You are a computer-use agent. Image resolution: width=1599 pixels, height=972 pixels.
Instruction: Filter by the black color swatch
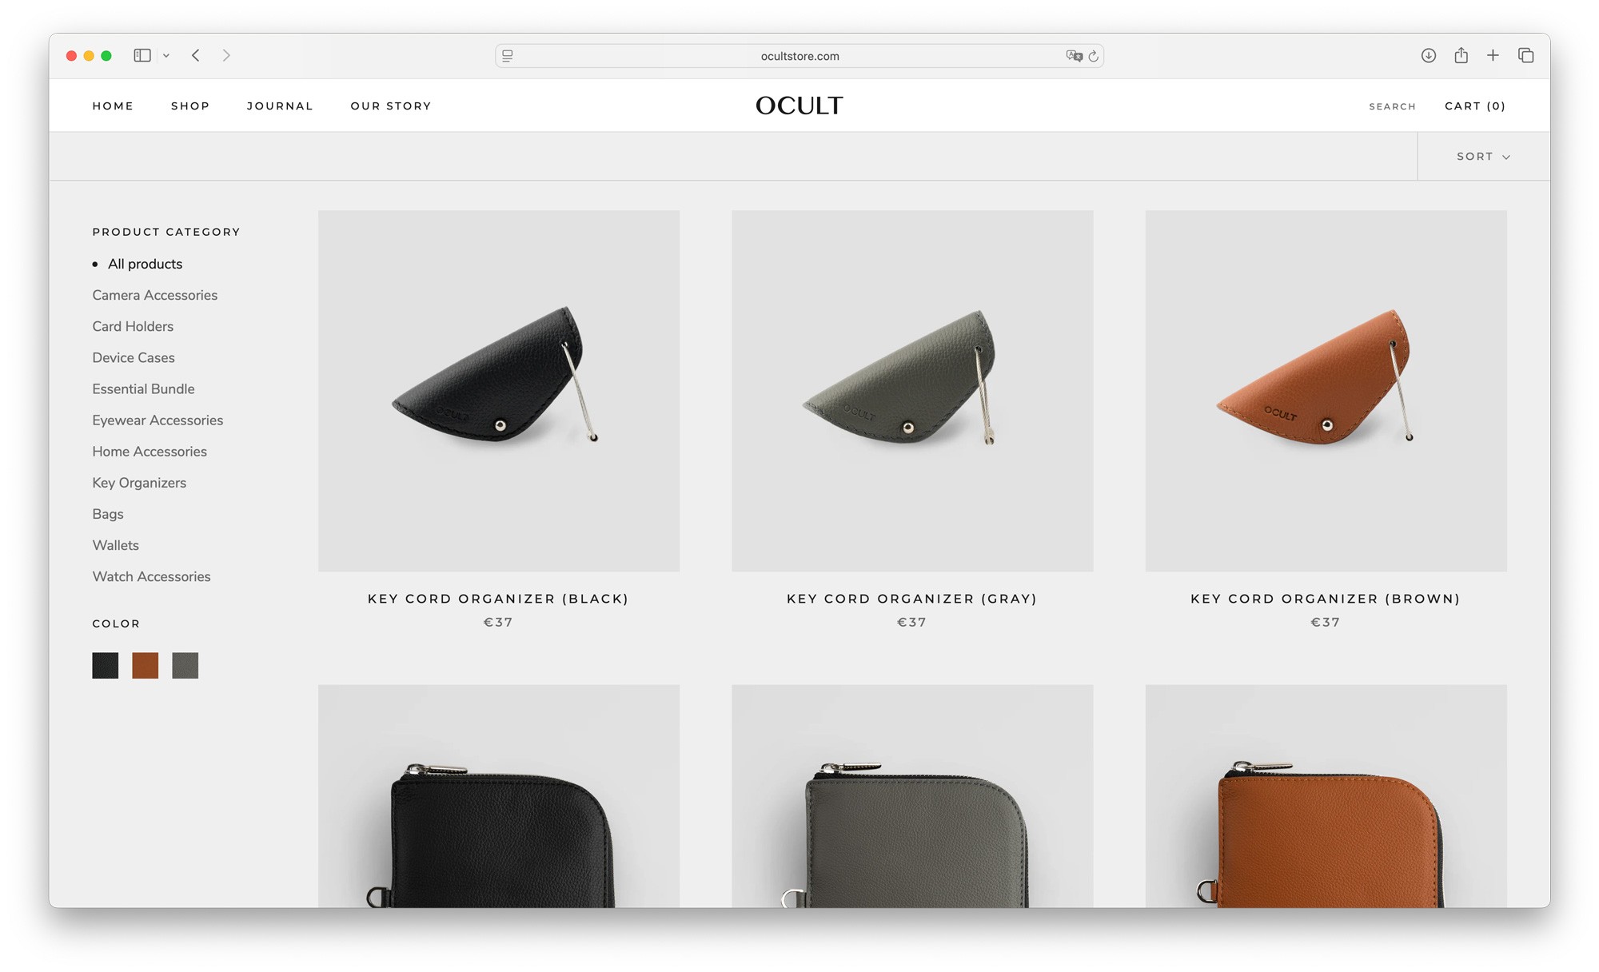(106, 665)
